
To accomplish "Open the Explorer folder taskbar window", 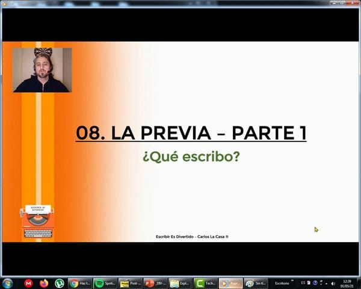I will click(x=180, y=284).
